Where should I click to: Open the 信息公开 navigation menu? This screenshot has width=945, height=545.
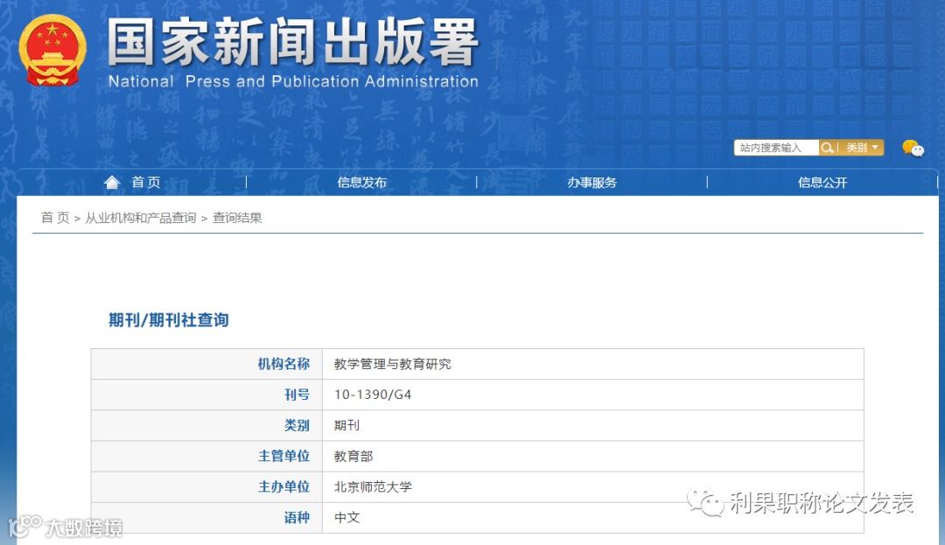(822, 183)
